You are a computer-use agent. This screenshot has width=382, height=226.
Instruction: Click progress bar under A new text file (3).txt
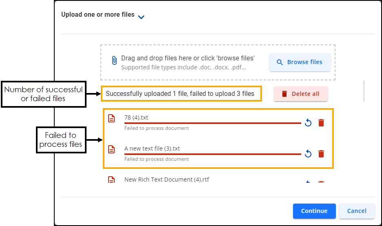click(x=212, y=154)
